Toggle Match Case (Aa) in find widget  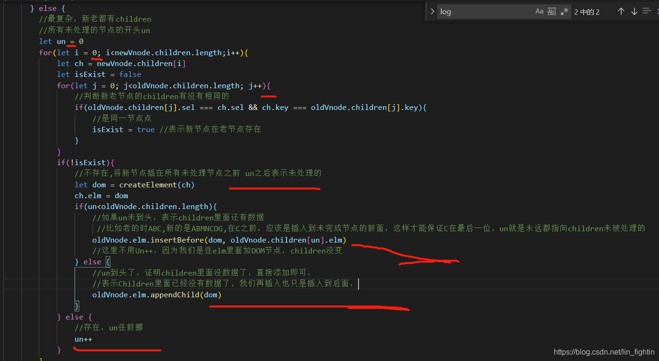coord(540,12)
